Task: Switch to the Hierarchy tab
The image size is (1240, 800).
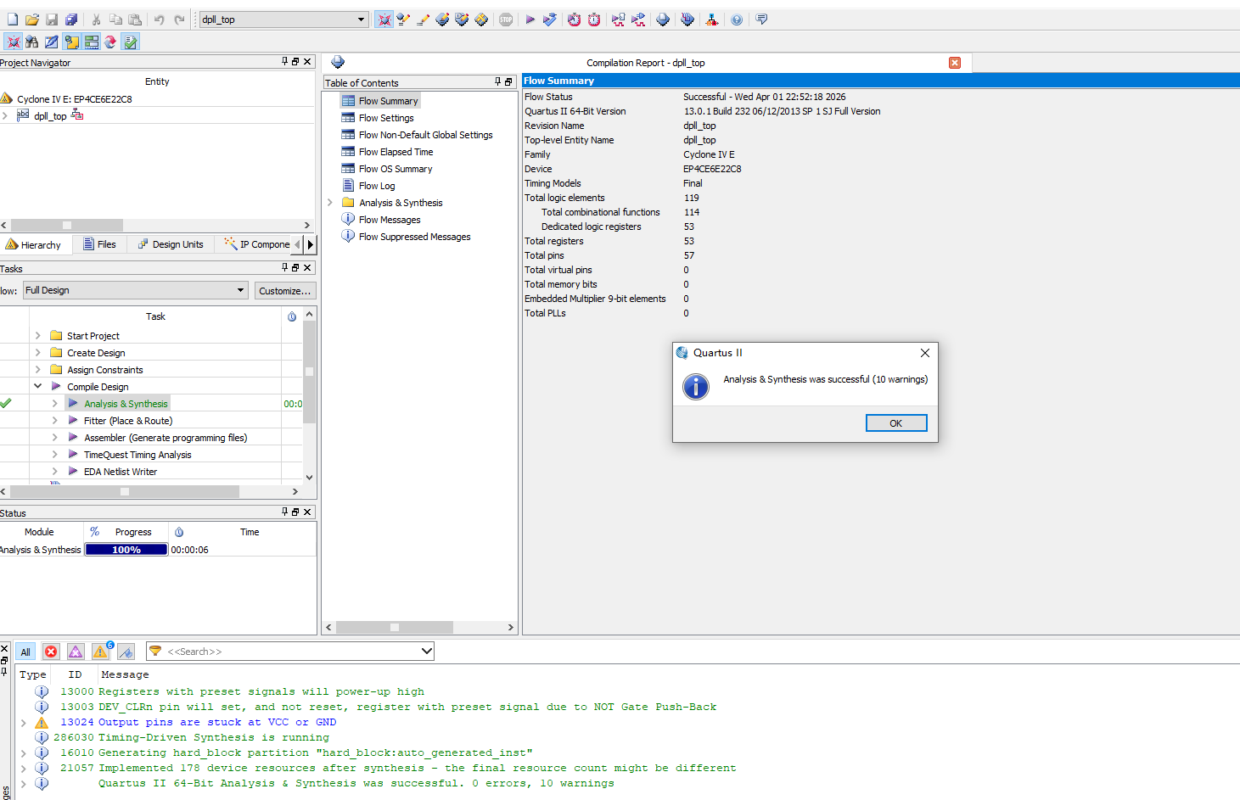Action: coord(34,244)
